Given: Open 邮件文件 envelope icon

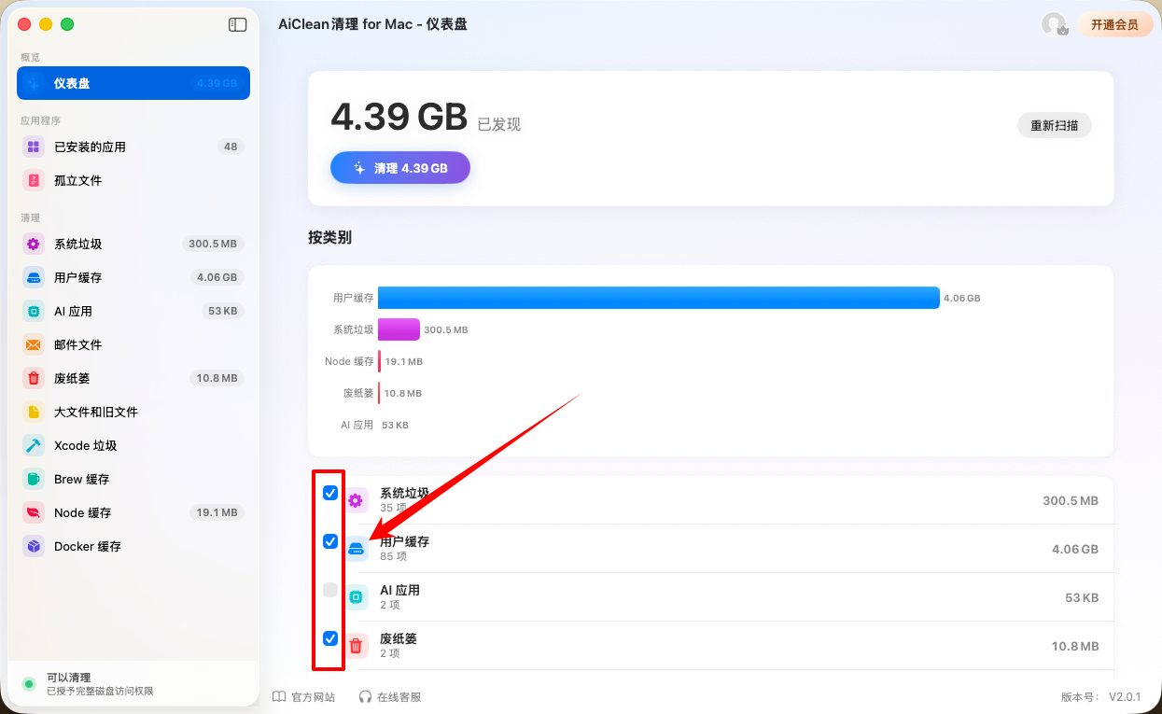Looking at the screenshot, I should click(x=34, y=344).
